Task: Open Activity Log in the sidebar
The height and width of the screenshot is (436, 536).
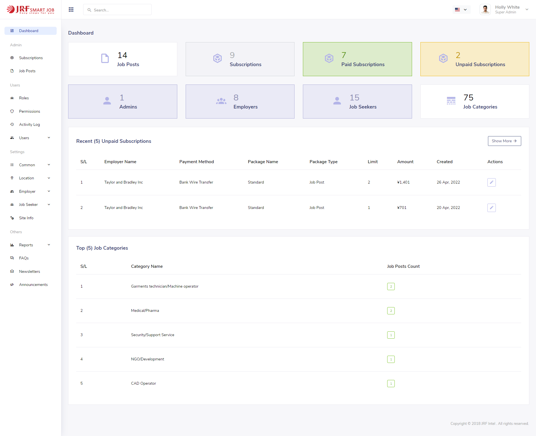Action: [x=30, y=124]
